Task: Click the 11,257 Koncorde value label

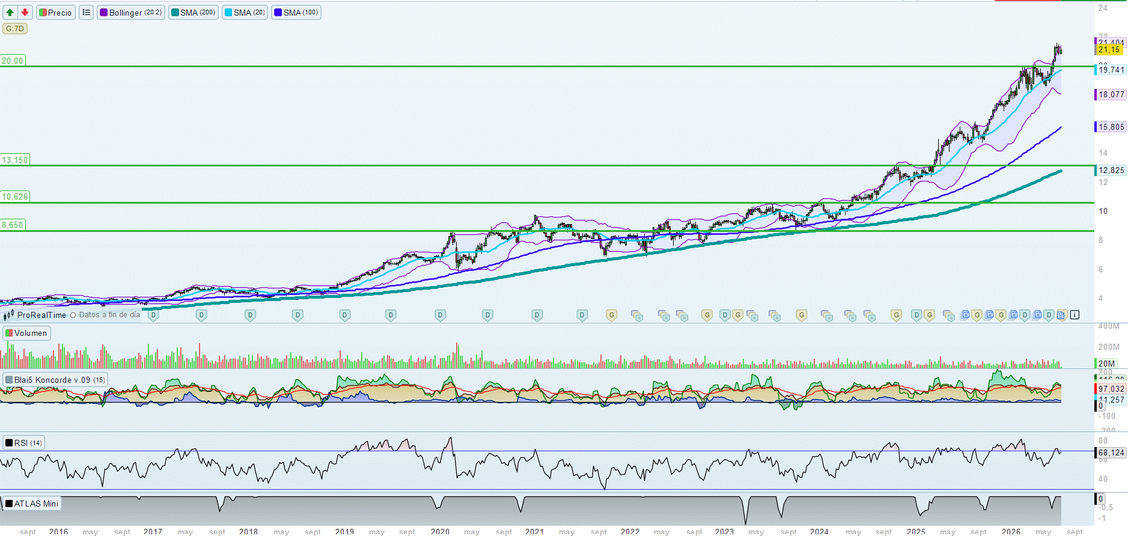Action: [1111, 400]
